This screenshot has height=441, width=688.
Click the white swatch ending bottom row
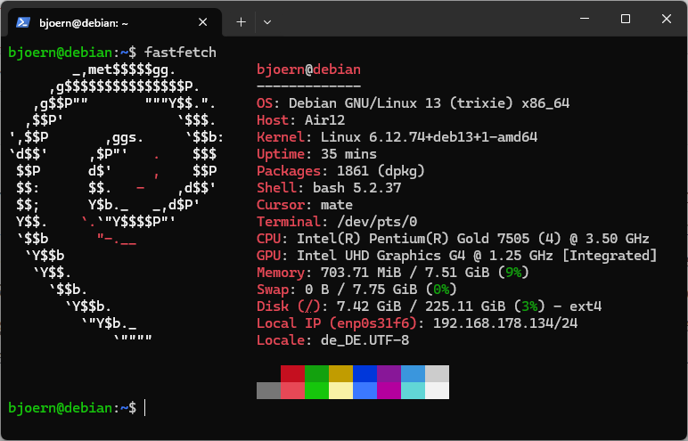pyautogui.click(x=437, y=390)
